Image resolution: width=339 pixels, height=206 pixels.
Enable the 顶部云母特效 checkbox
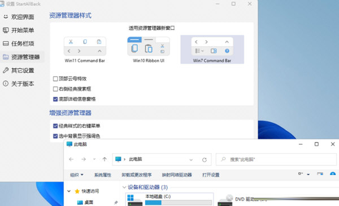(55, 79)
